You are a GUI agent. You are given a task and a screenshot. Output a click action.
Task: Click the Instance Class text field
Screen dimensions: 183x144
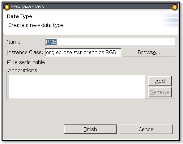click(83, 53)
